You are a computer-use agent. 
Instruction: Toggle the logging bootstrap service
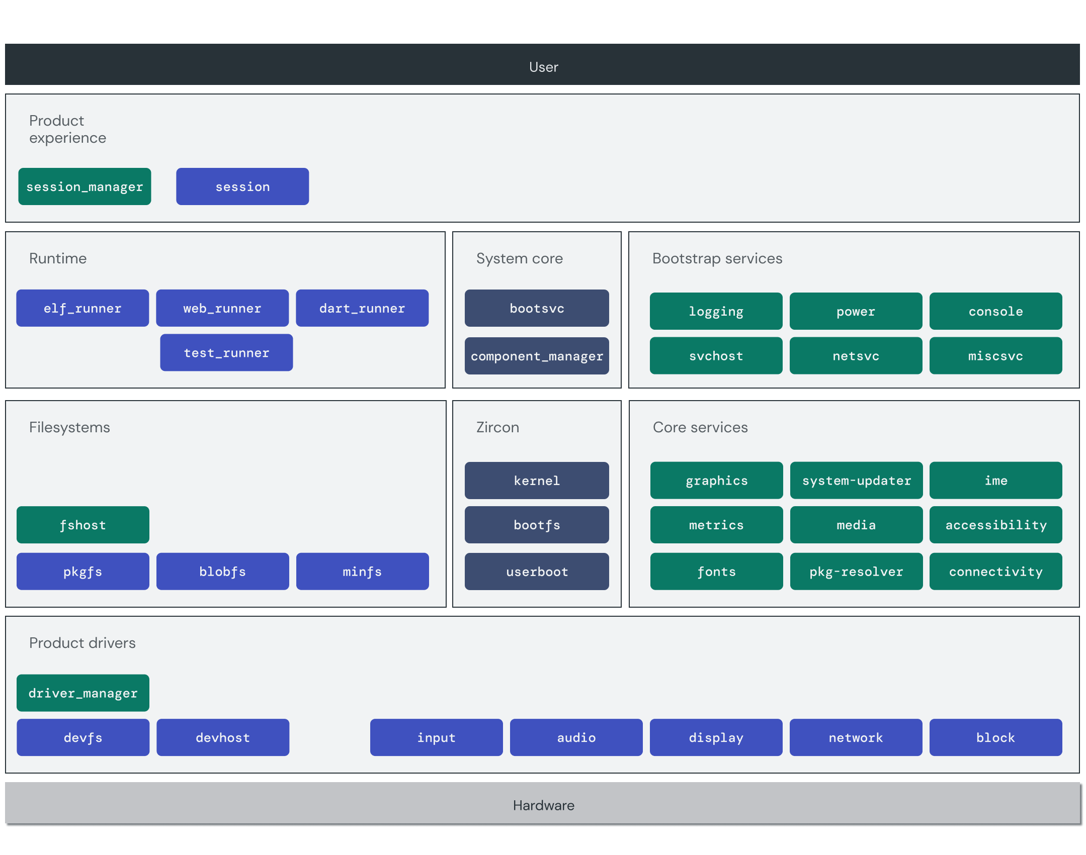coord(716,310)
